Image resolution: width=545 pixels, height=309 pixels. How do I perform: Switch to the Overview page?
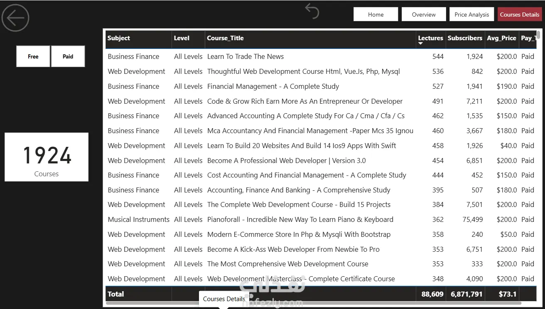424,14
